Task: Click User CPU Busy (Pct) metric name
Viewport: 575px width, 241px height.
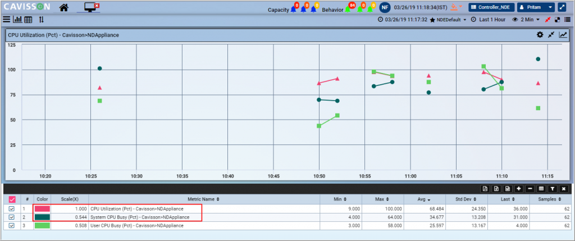Action: click(137, 226)
